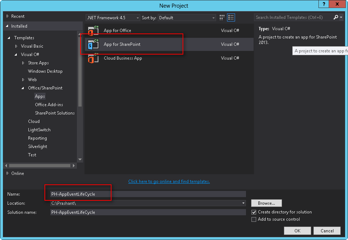The height and width of the screenshot is (240, 348).
Task: Open the .NET Framework 4.5 dropdown
Action: coord(113,18)
